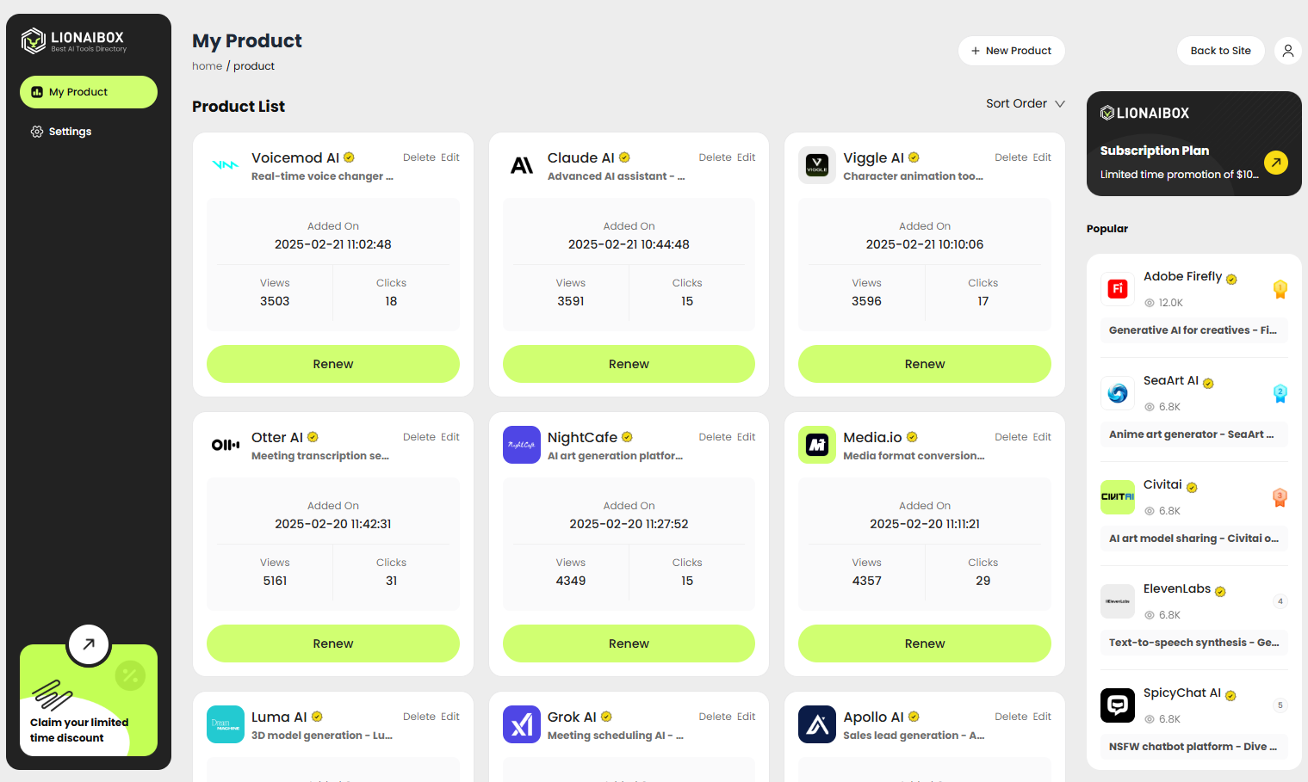
Task: Click the home breadcrumb link
Action: tap(207, 66)
